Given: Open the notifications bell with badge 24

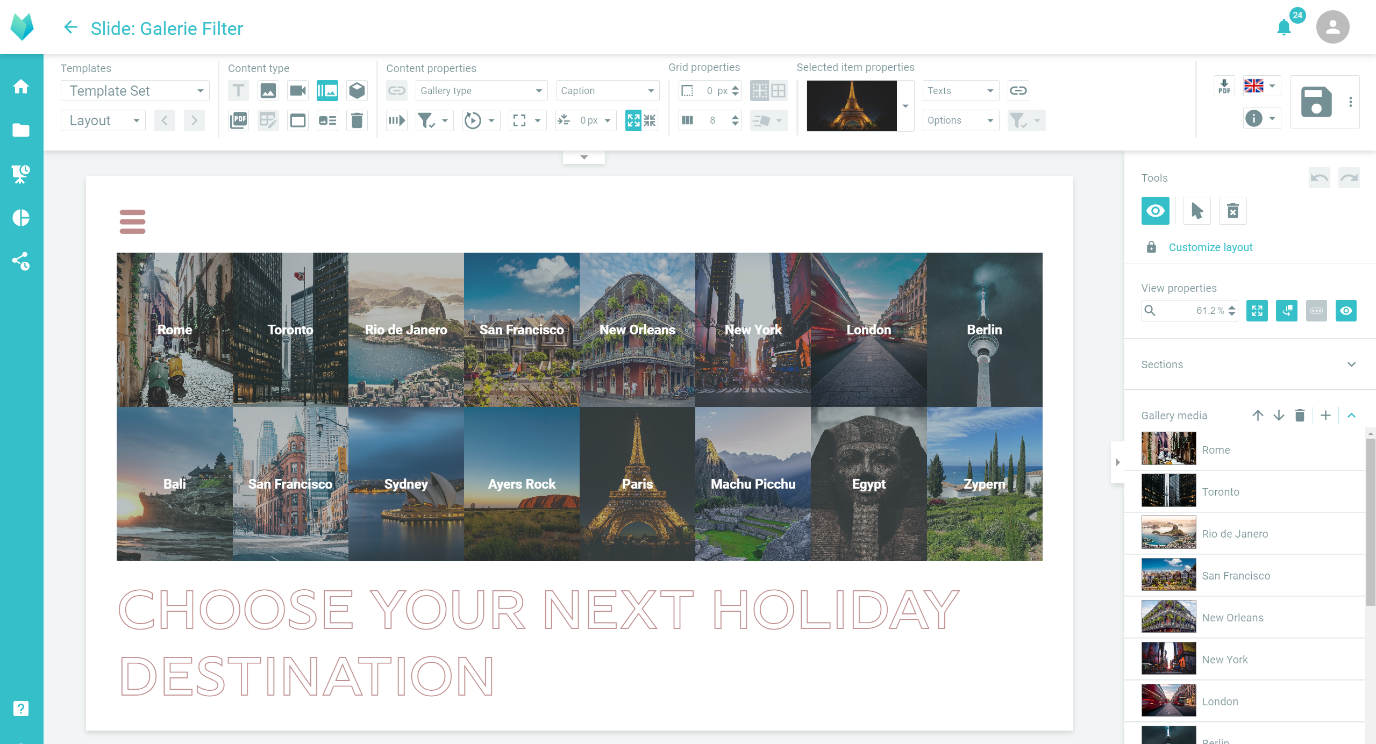Looking at the screenshot, I should tap(1284, 27).
